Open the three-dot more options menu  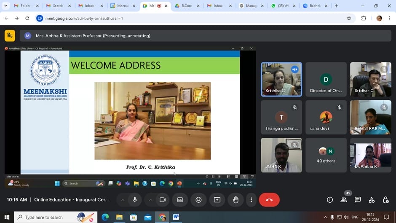pos(251,200)
